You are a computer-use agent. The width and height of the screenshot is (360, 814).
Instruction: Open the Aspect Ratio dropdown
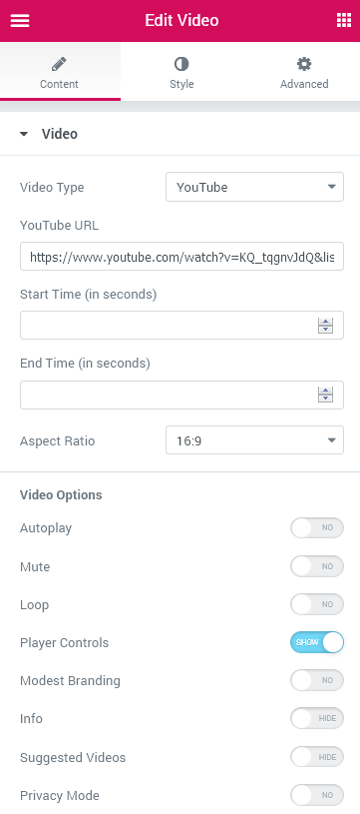[254, 440]
